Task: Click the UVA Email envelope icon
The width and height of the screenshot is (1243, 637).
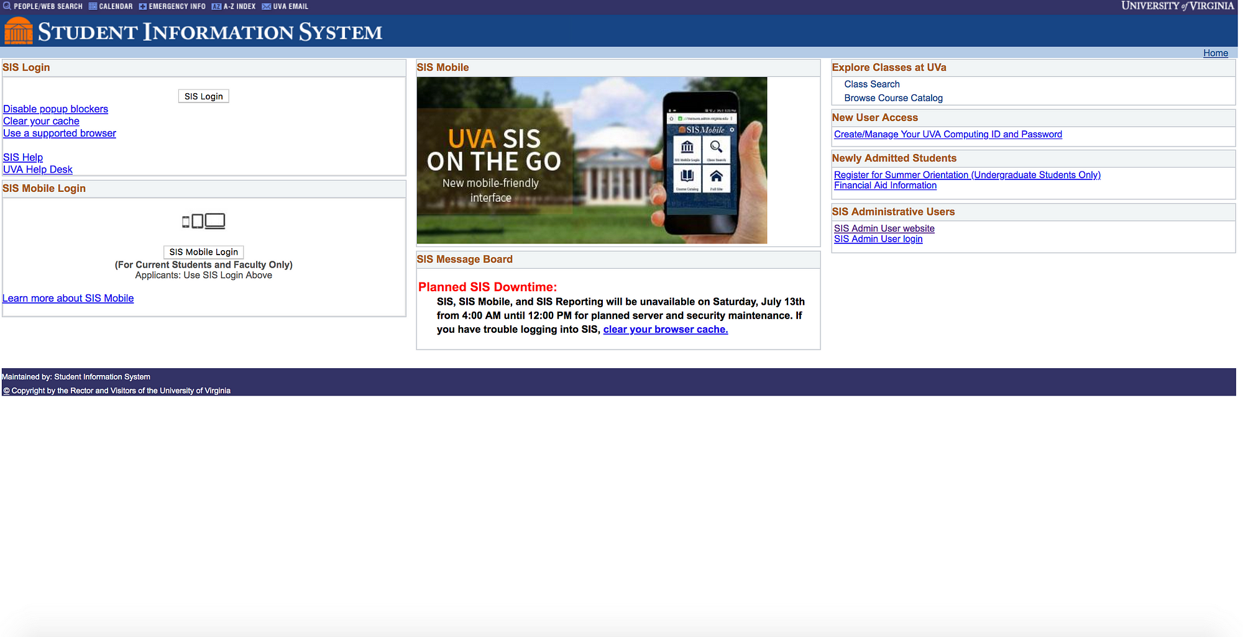Action: pyautogui.click(x=266, y=6)
